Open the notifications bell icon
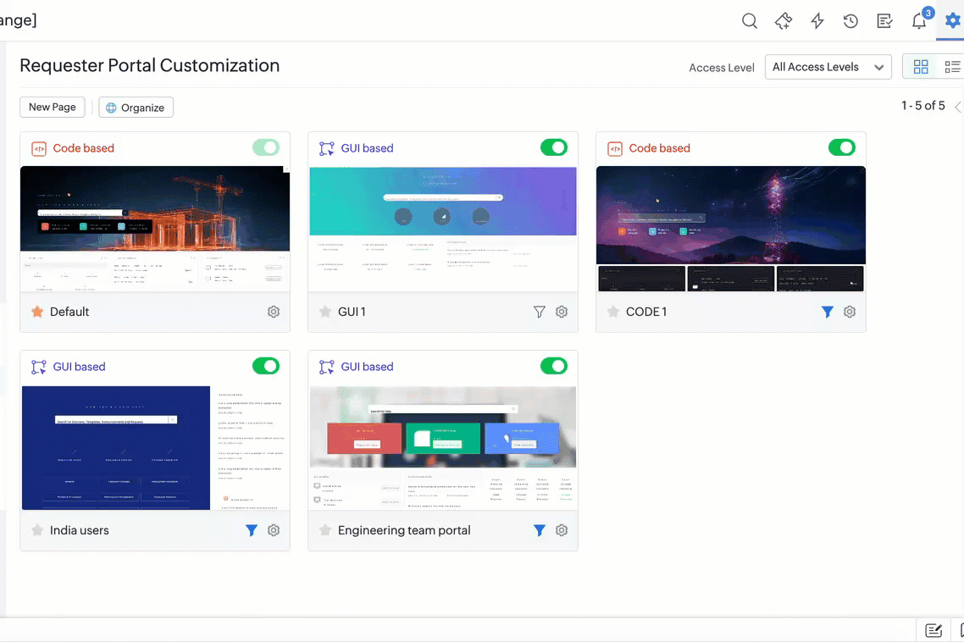 [x=919, y=21]
